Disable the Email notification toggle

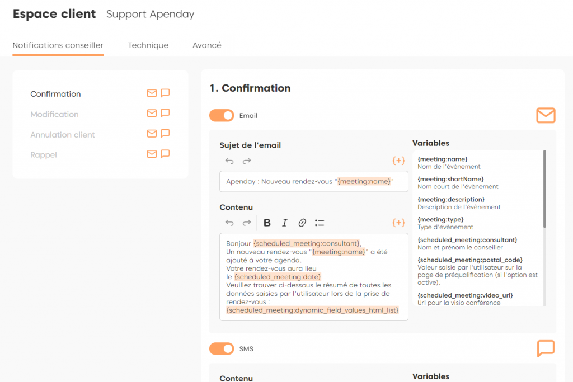coord(222,116)
